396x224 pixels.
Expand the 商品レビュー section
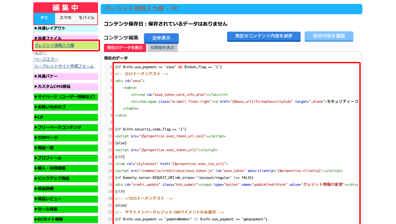coord(66,199)
